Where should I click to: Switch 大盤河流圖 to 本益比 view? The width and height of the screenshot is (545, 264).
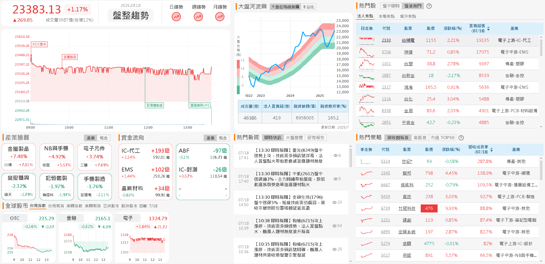click(x=308, y=7)
